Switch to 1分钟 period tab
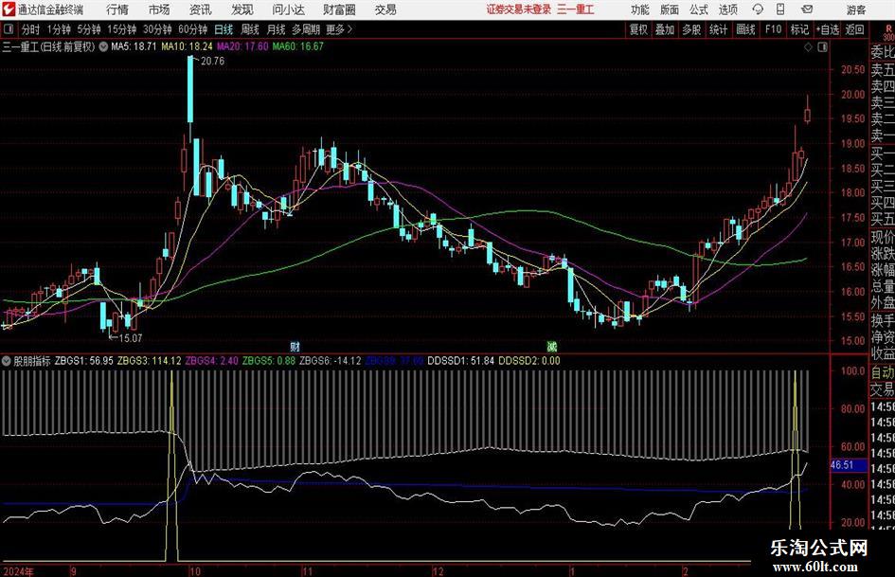 point(59,29)
